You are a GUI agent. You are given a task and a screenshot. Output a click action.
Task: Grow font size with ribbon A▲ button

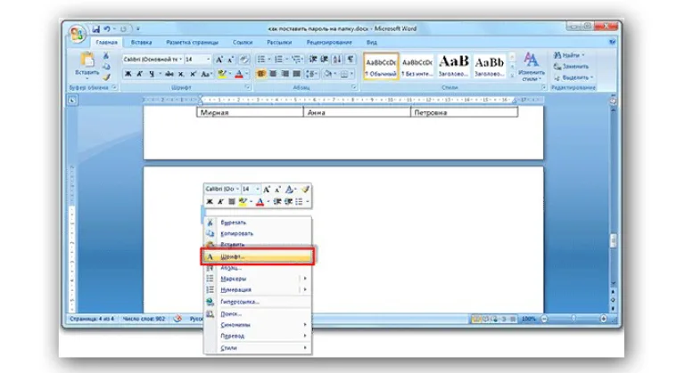(x=219, y=60)
